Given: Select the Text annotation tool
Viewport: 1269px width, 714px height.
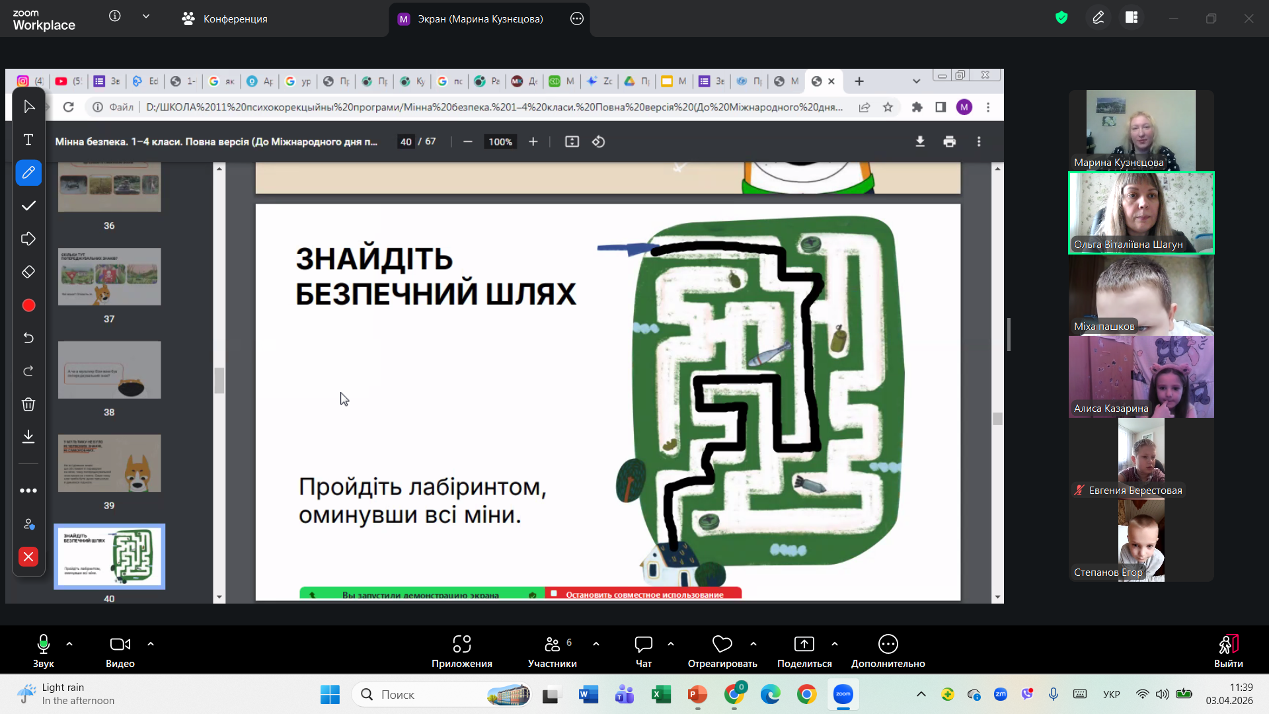Looking at the screenshot, I should [x=28, y=139].
